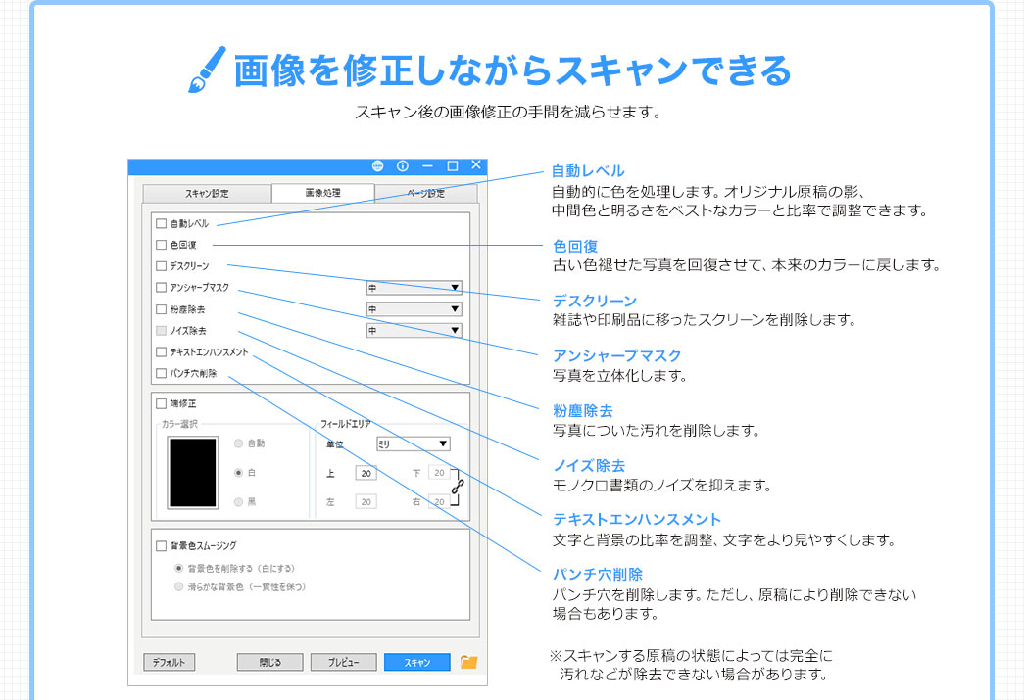Click the black color preview swatch

coord(193,473)
